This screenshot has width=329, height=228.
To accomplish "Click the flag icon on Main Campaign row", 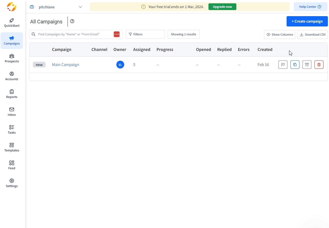I will (283, 65).
